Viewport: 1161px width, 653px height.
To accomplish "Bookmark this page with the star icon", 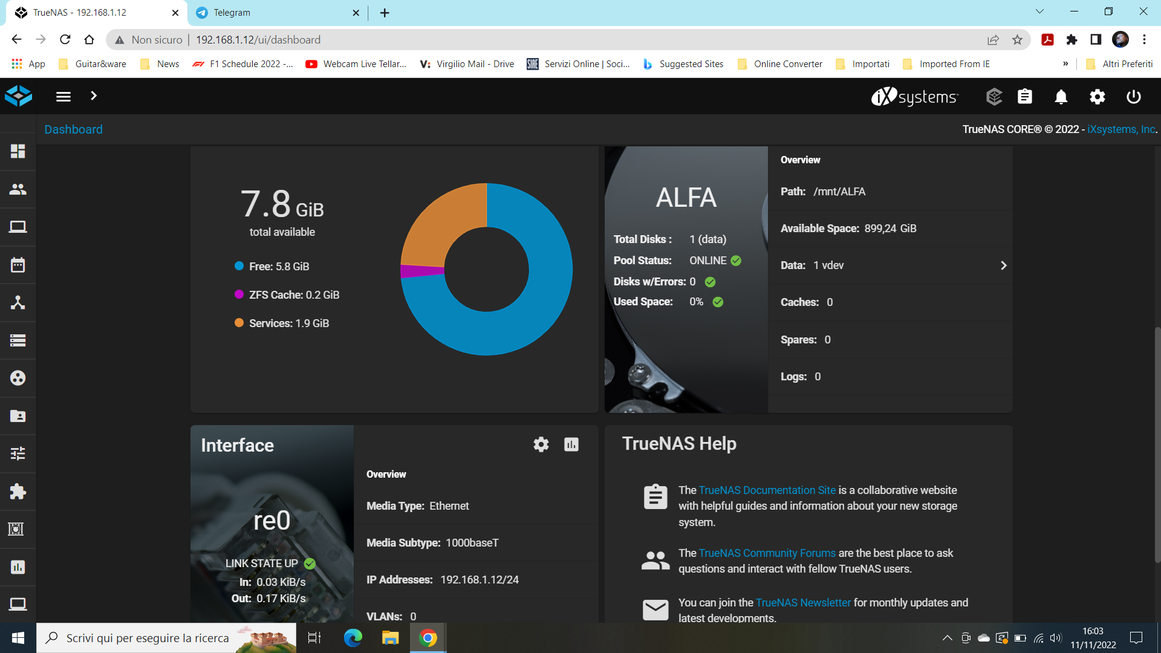I will [x=1017, y=40].
